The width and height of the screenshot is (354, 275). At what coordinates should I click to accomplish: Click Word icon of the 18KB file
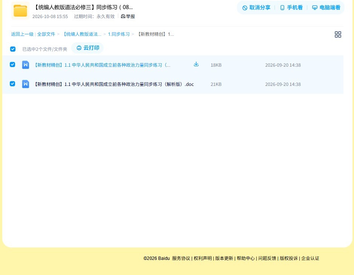coord(26,65)
